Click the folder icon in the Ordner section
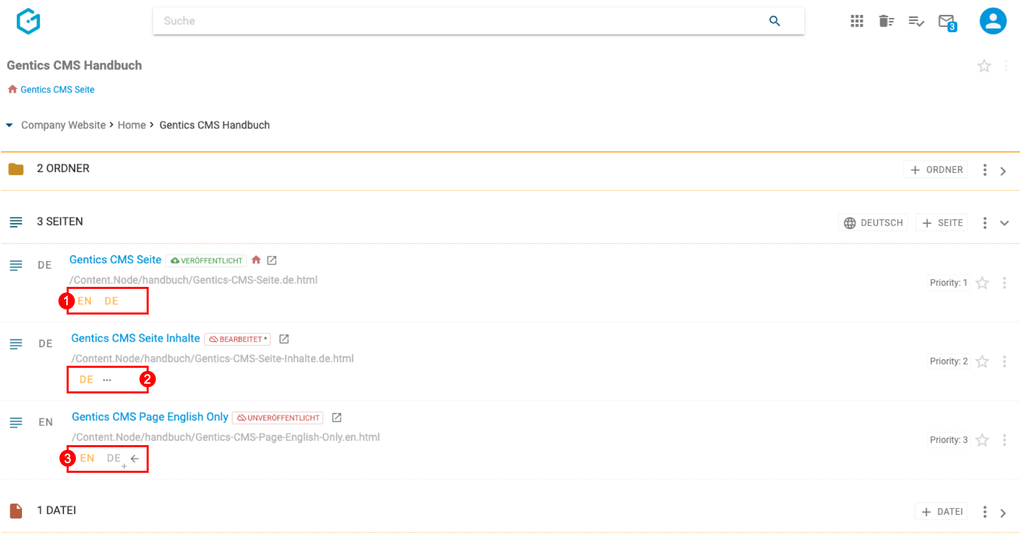 pos(16,169)
